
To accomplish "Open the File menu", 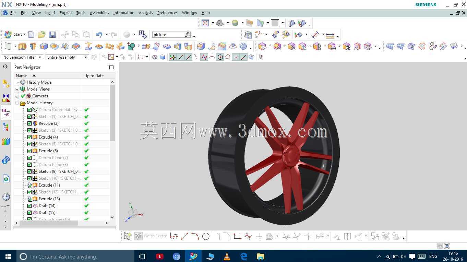I will (13, 13).
